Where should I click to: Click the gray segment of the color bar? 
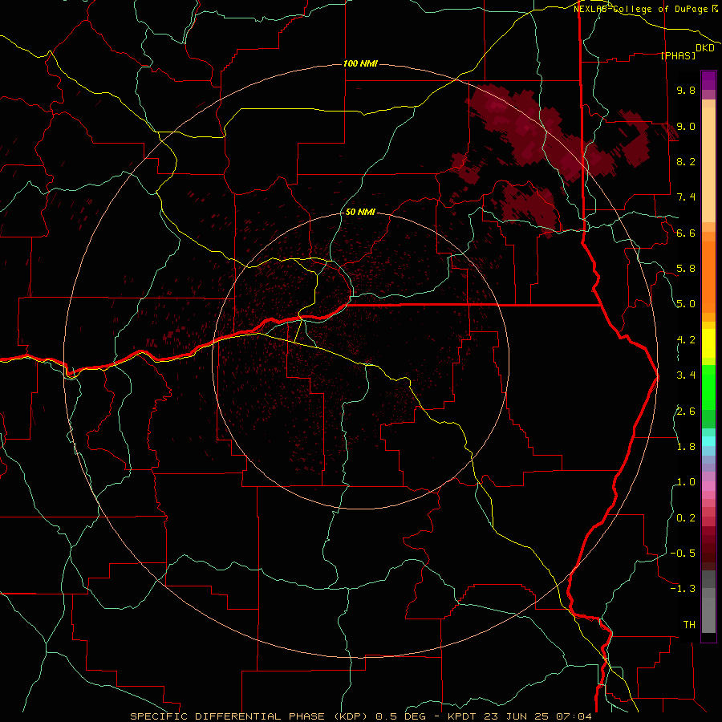pyautogui.click(x=708, y=601)
